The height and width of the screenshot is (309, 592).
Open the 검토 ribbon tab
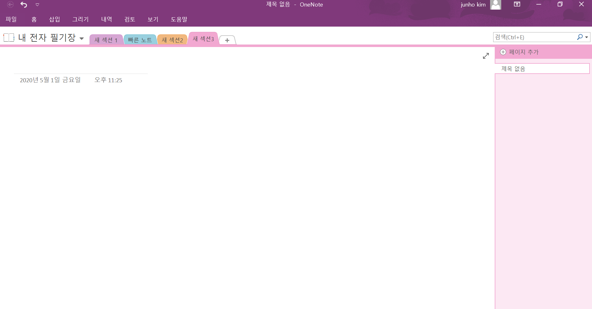130,19
